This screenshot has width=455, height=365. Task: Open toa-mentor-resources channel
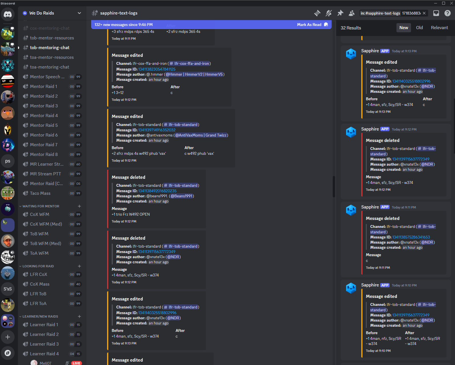52,57
